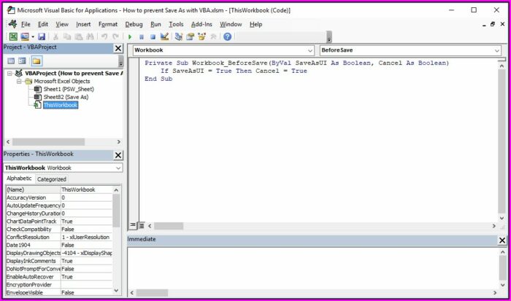Collapse the Microsoft Excel Objects folder
This screenshot has height=301, width=511.
point(19,82)
